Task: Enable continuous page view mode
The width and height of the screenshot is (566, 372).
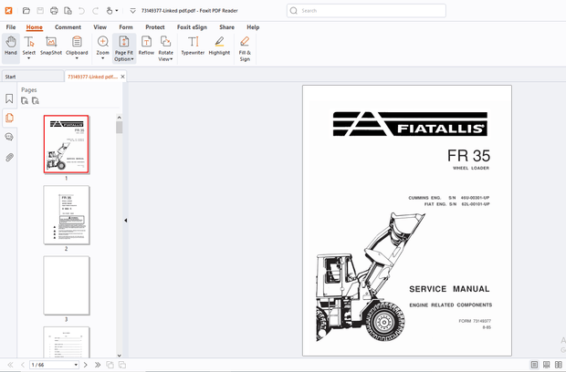Action: 547,365
